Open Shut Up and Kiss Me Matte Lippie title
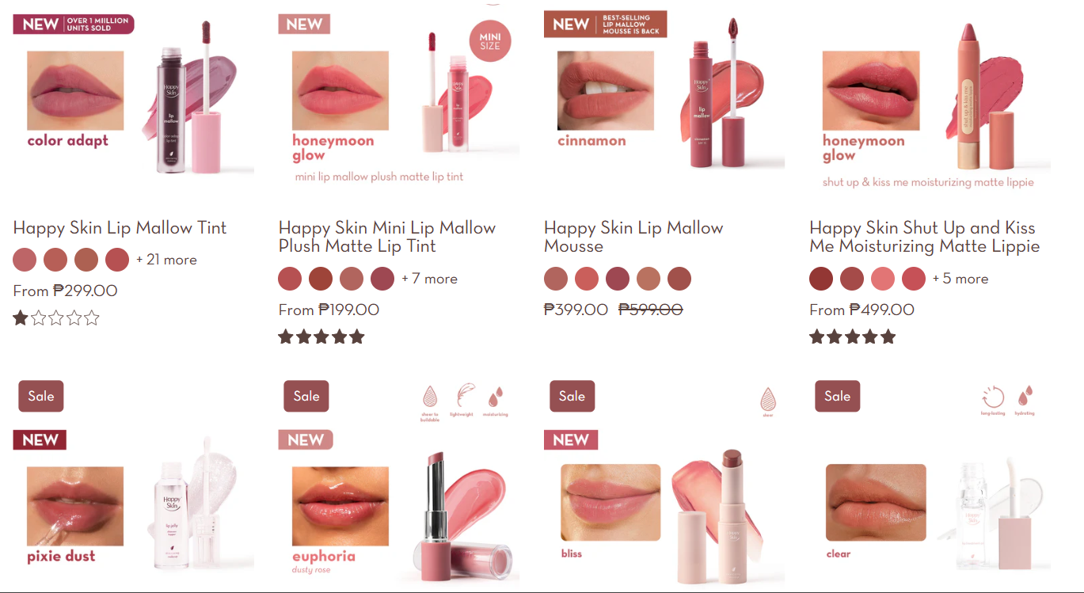Viewport: 1084px width, 593px height. 924,237
